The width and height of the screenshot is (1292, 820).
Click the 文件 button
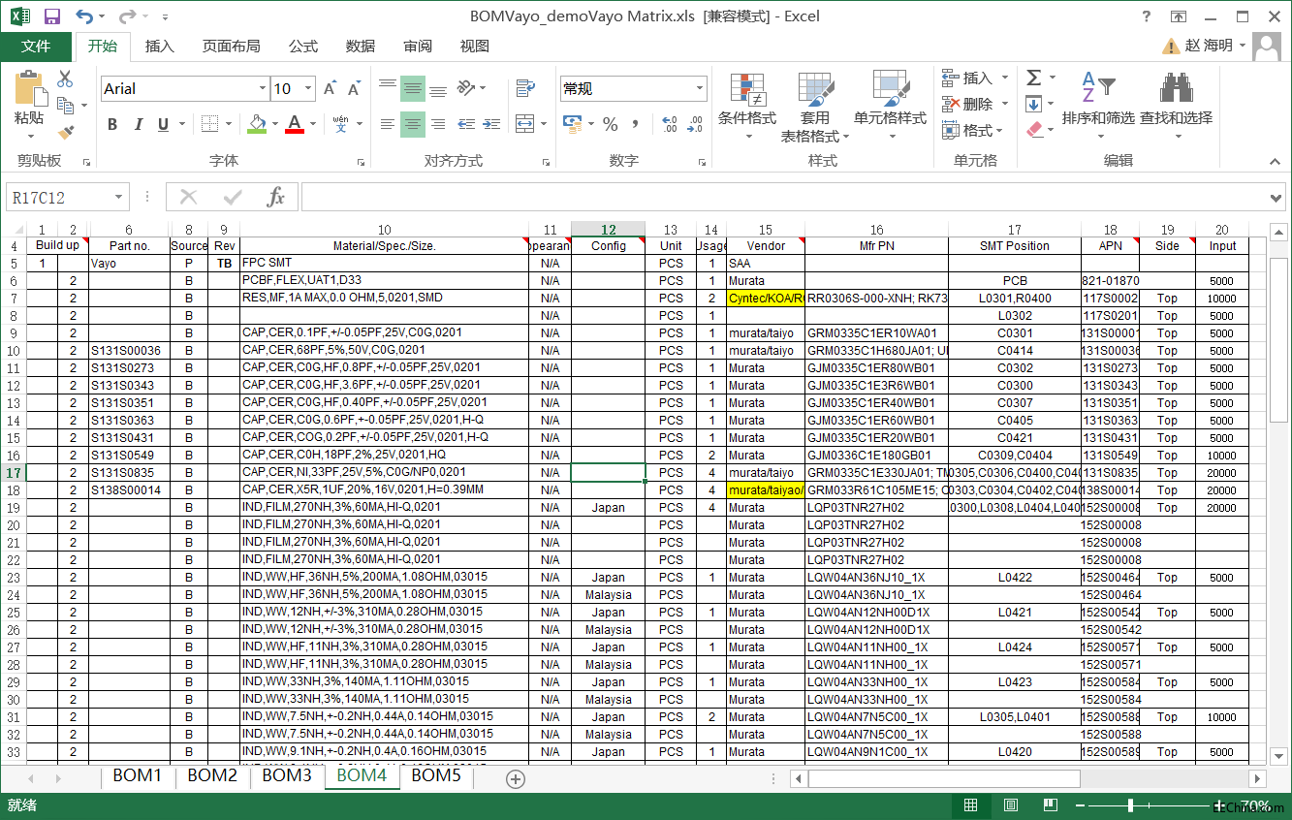36,47
